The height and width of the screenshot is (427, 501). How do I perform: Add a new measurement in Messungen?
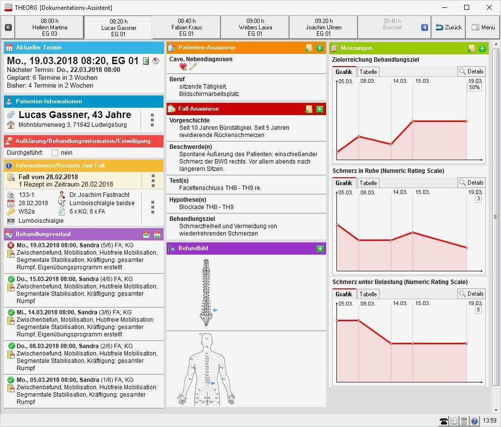[482, 48]
